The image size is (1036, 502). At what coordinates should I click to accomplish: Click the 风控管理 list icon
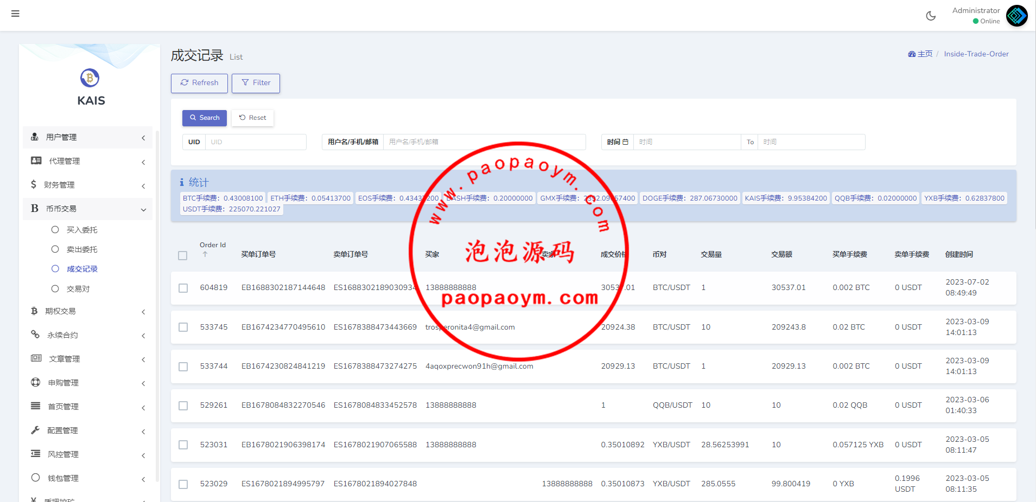36,454
